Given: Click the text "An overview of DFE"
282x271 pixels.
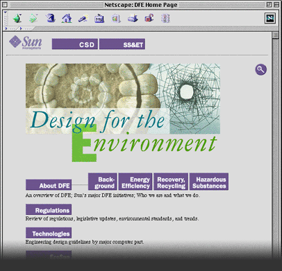Looking at the screenshot, I should (x=49, y=195).
